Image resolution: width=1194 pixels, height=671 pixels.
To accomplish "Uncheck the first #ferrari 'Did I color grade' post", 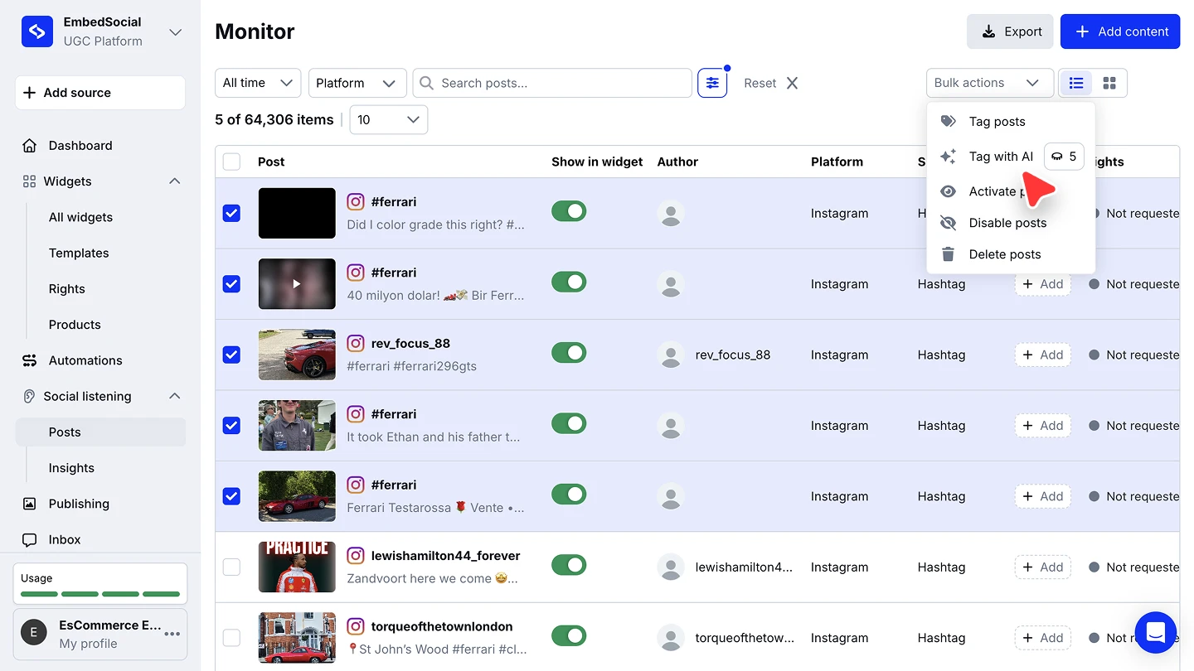I will 231,213.
